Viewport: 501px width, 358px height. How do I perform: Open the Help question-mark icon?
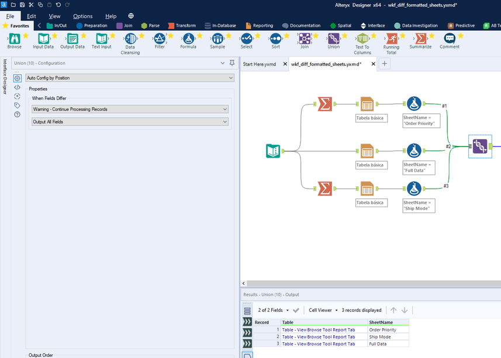pyautogui.click(x=18, y=114)
